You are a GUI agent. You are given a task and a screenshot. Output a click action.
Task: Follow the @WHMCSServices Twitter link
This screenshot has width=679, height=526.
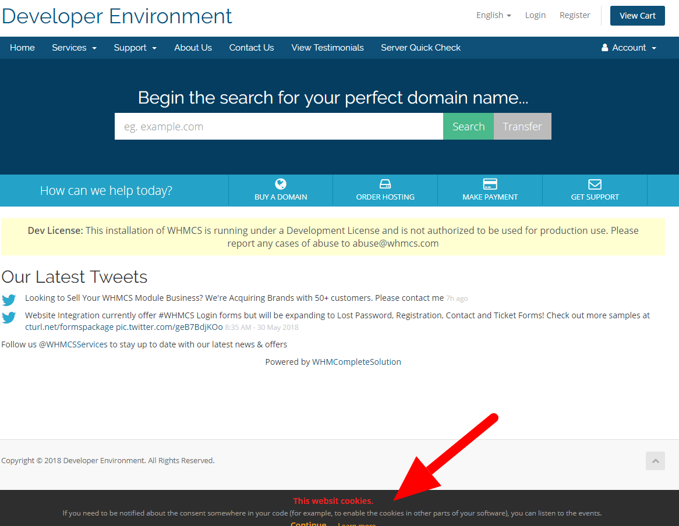tap(73, 344)
